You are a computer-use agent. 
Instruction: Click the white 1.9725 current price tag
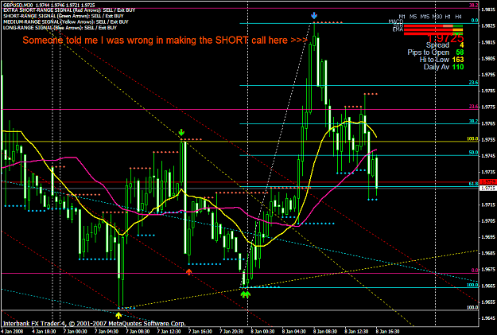(x=488, y=189)
